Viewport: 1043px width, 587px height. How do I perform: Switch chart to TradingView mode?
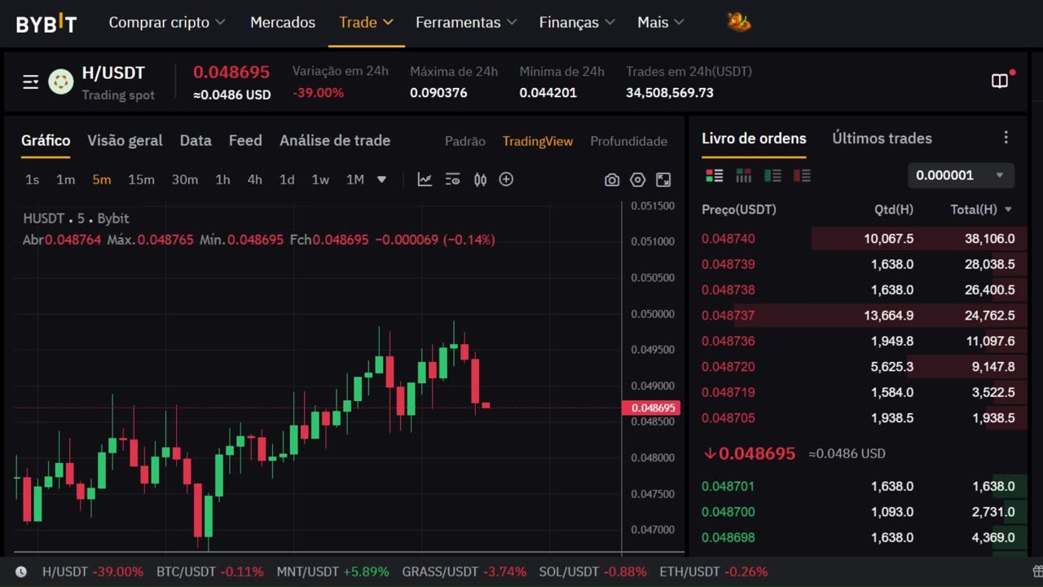[x=538, y=141]
